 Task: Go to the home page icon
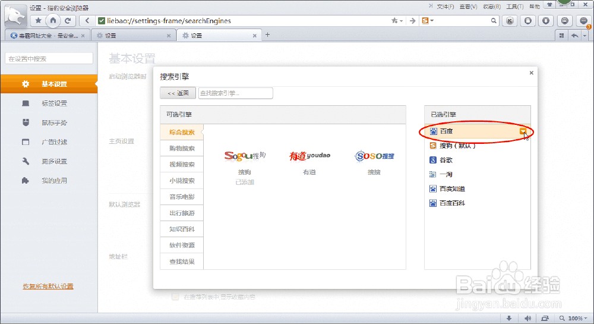pos(53,20)
